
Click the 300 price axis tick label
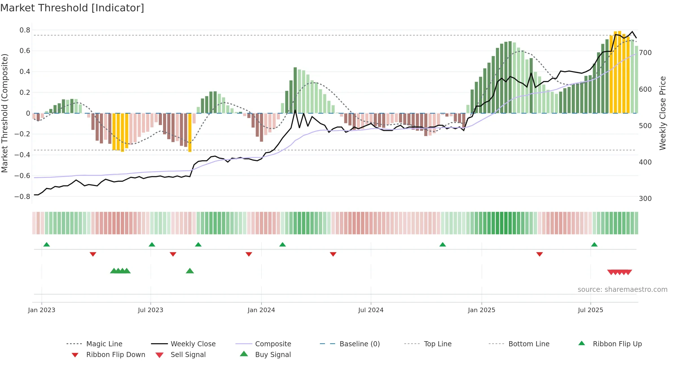pos(645,198)
